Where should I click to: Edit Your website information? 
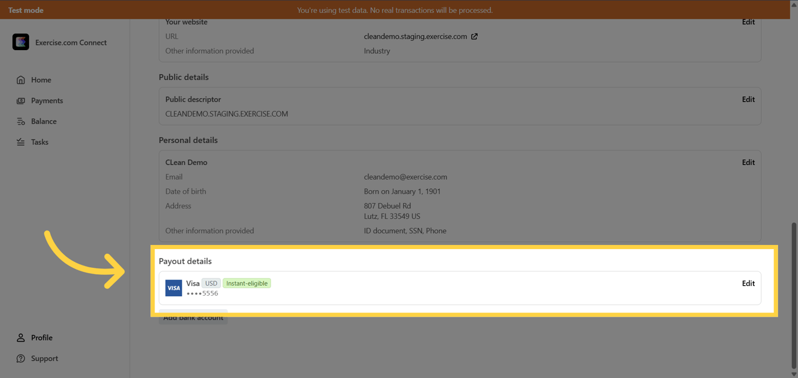click(748, 22)
